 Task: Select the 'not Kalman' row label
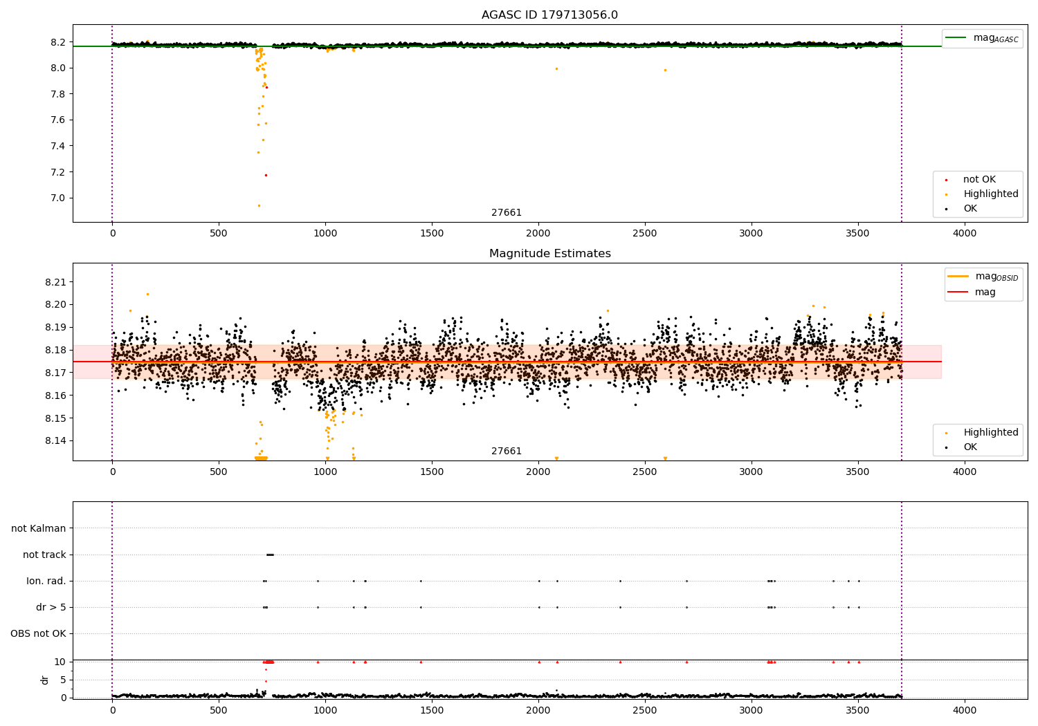click(39, 528)
